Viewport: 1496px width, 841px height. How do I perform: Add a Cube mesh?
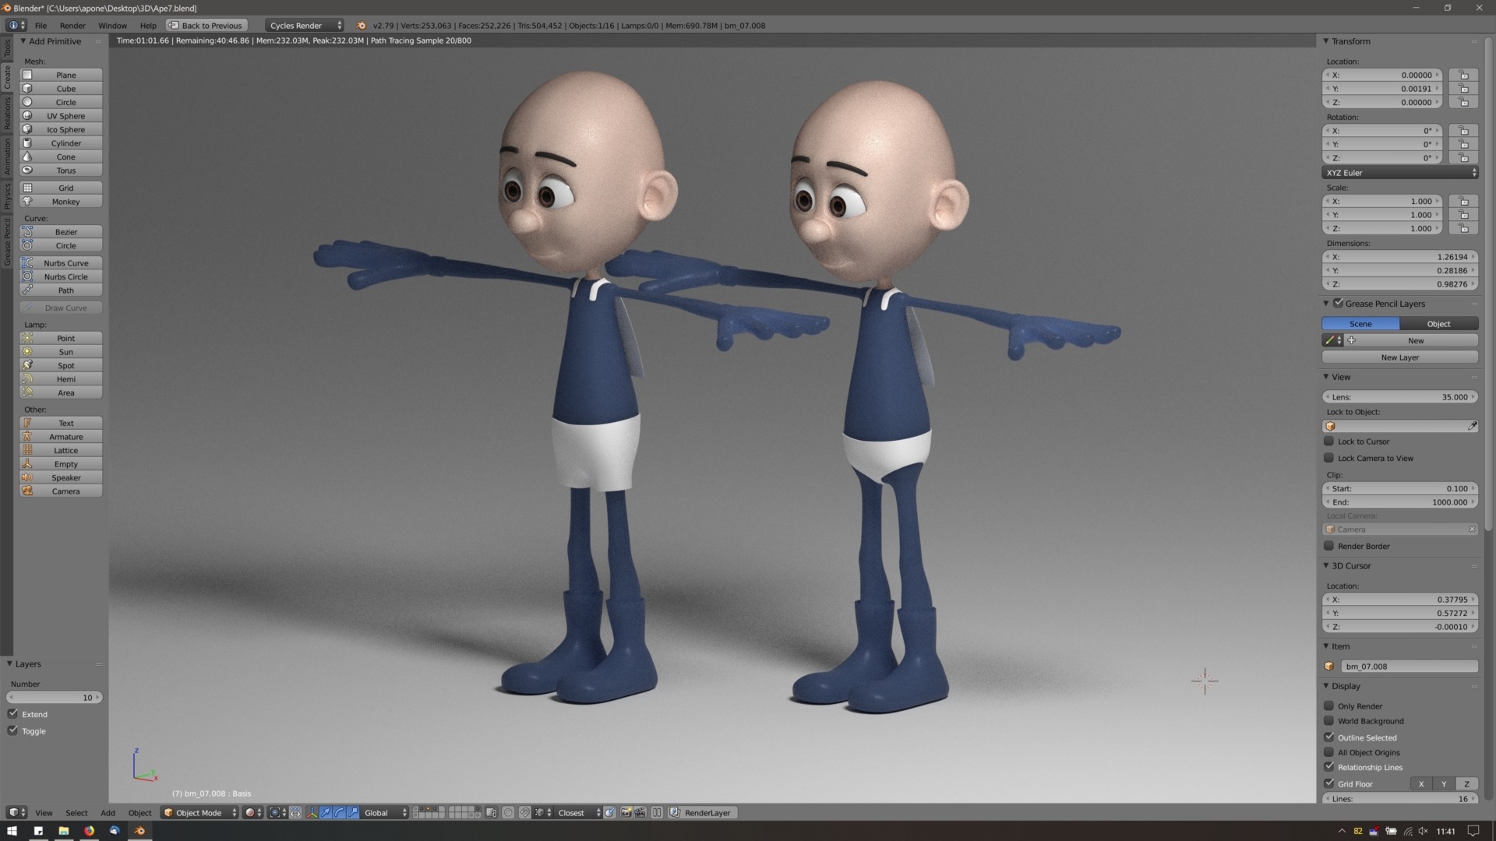61,89
